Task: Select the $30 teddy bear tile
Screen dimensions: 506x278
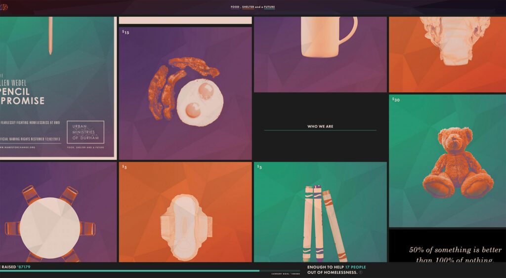Action: point(447,160)
